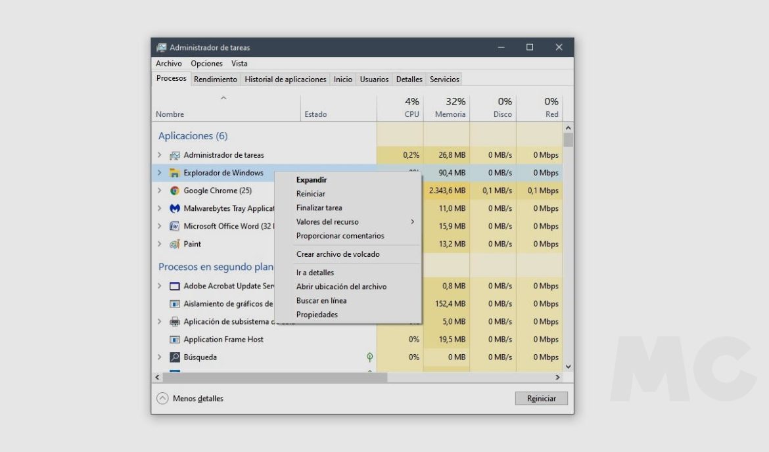Click the Paint application icon
The width and height of the screenshot is (769, 452).
(x=175, y=244)
